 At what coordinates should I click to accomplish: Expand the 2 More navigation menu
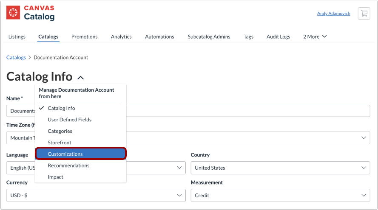click(315, 37)
